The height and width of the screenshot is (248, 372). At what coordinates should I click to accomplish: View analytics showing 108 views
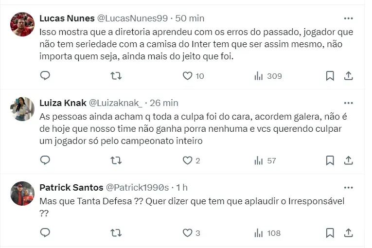pos(267,233)
